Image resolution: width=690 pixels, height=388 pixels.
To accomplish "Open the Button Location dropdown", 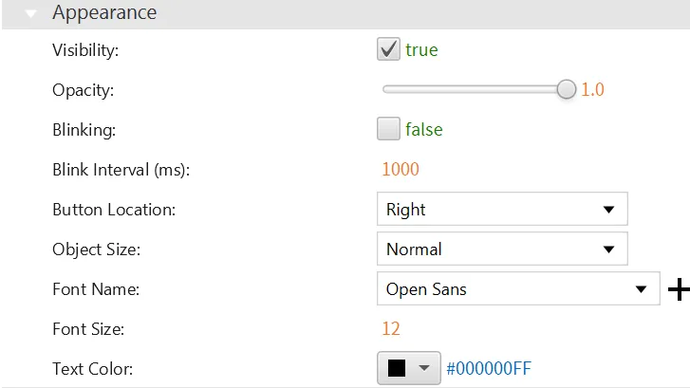I will coord(501,210).
